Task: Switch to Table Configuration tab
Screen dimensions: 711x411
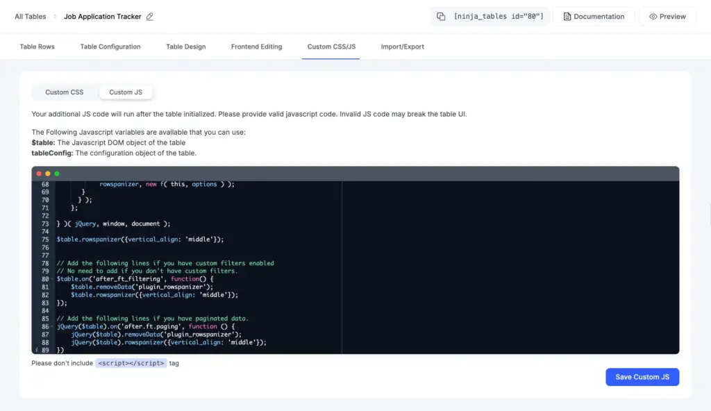Action: pyautogui.click(x=110, y=47)
